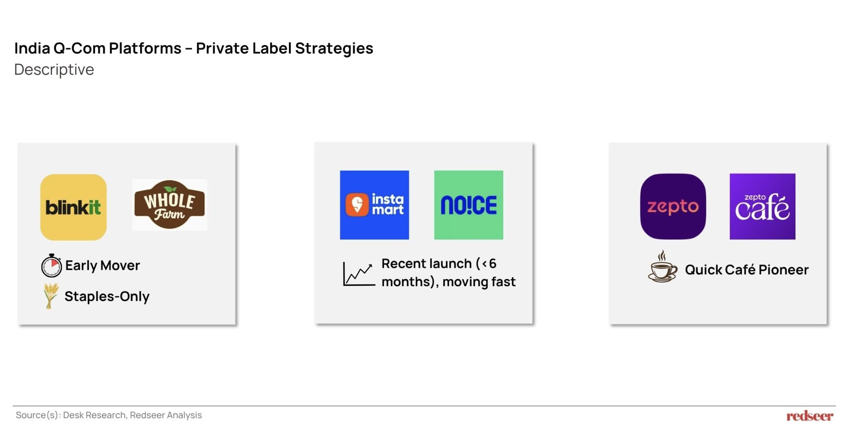This screenshot has width=842, height=433.
Task: Click the "Quick Café Pioneer" label
Action: (747, 270)
